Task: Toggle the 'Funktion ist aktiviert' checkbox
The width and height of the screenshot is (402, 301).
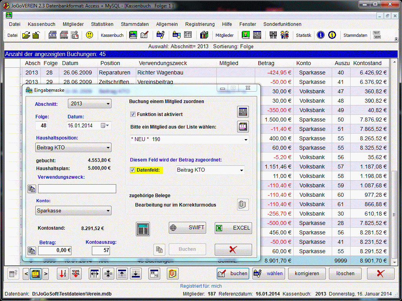Action: tap(133, 114)
